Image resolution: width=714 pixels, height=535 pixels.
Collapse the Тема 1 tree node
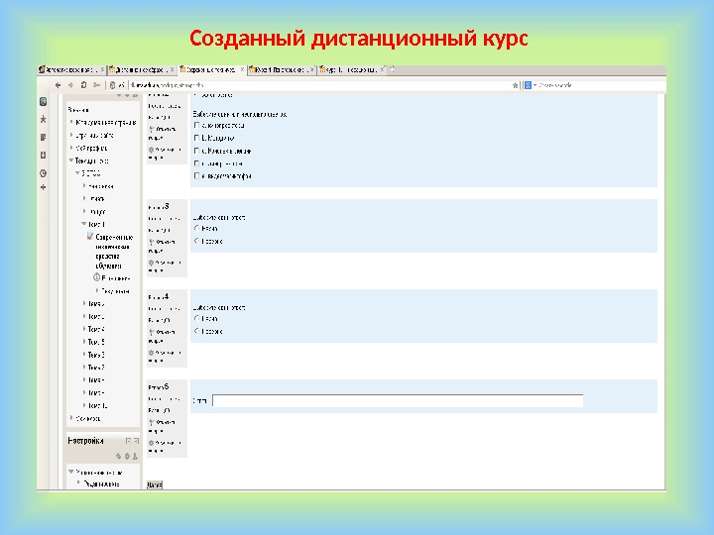click(83, 224)
